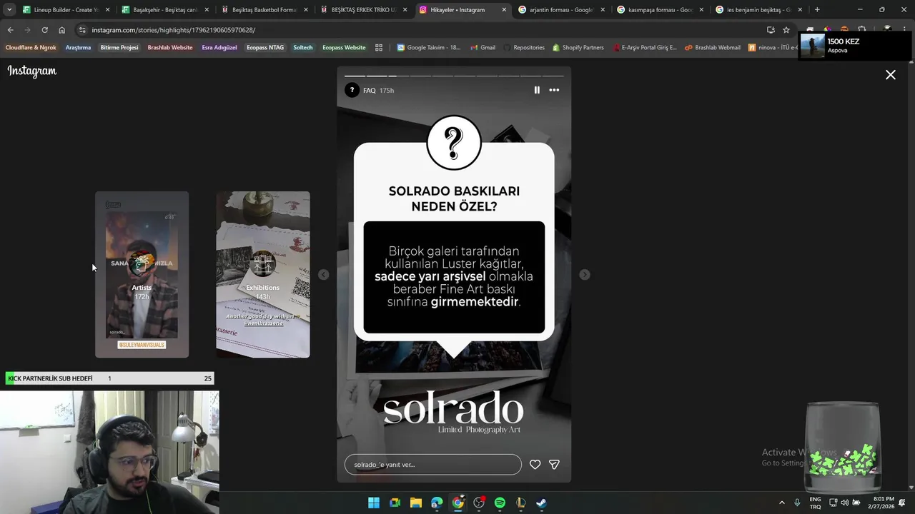Share the story via paper plane icon
This screenshot has width=915, height=514.
coord(554,465)
